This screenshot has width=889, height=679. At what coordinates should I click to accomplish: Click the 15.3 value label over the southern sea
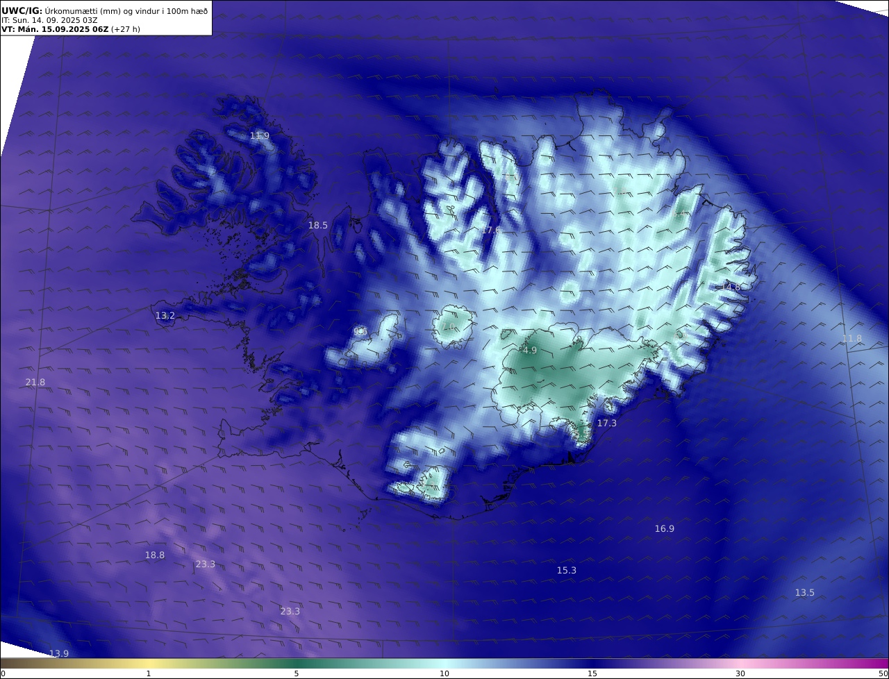coord(567,571)
